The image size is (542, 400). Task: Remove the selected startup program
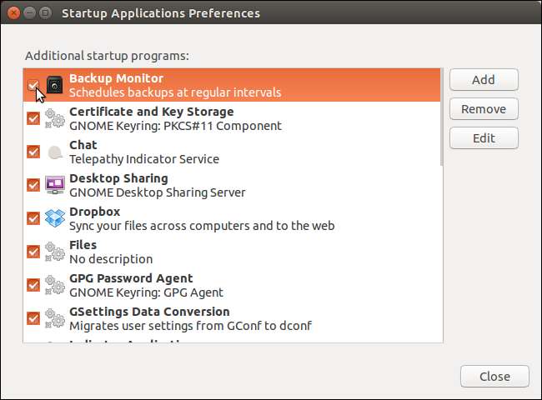(484, 109)
